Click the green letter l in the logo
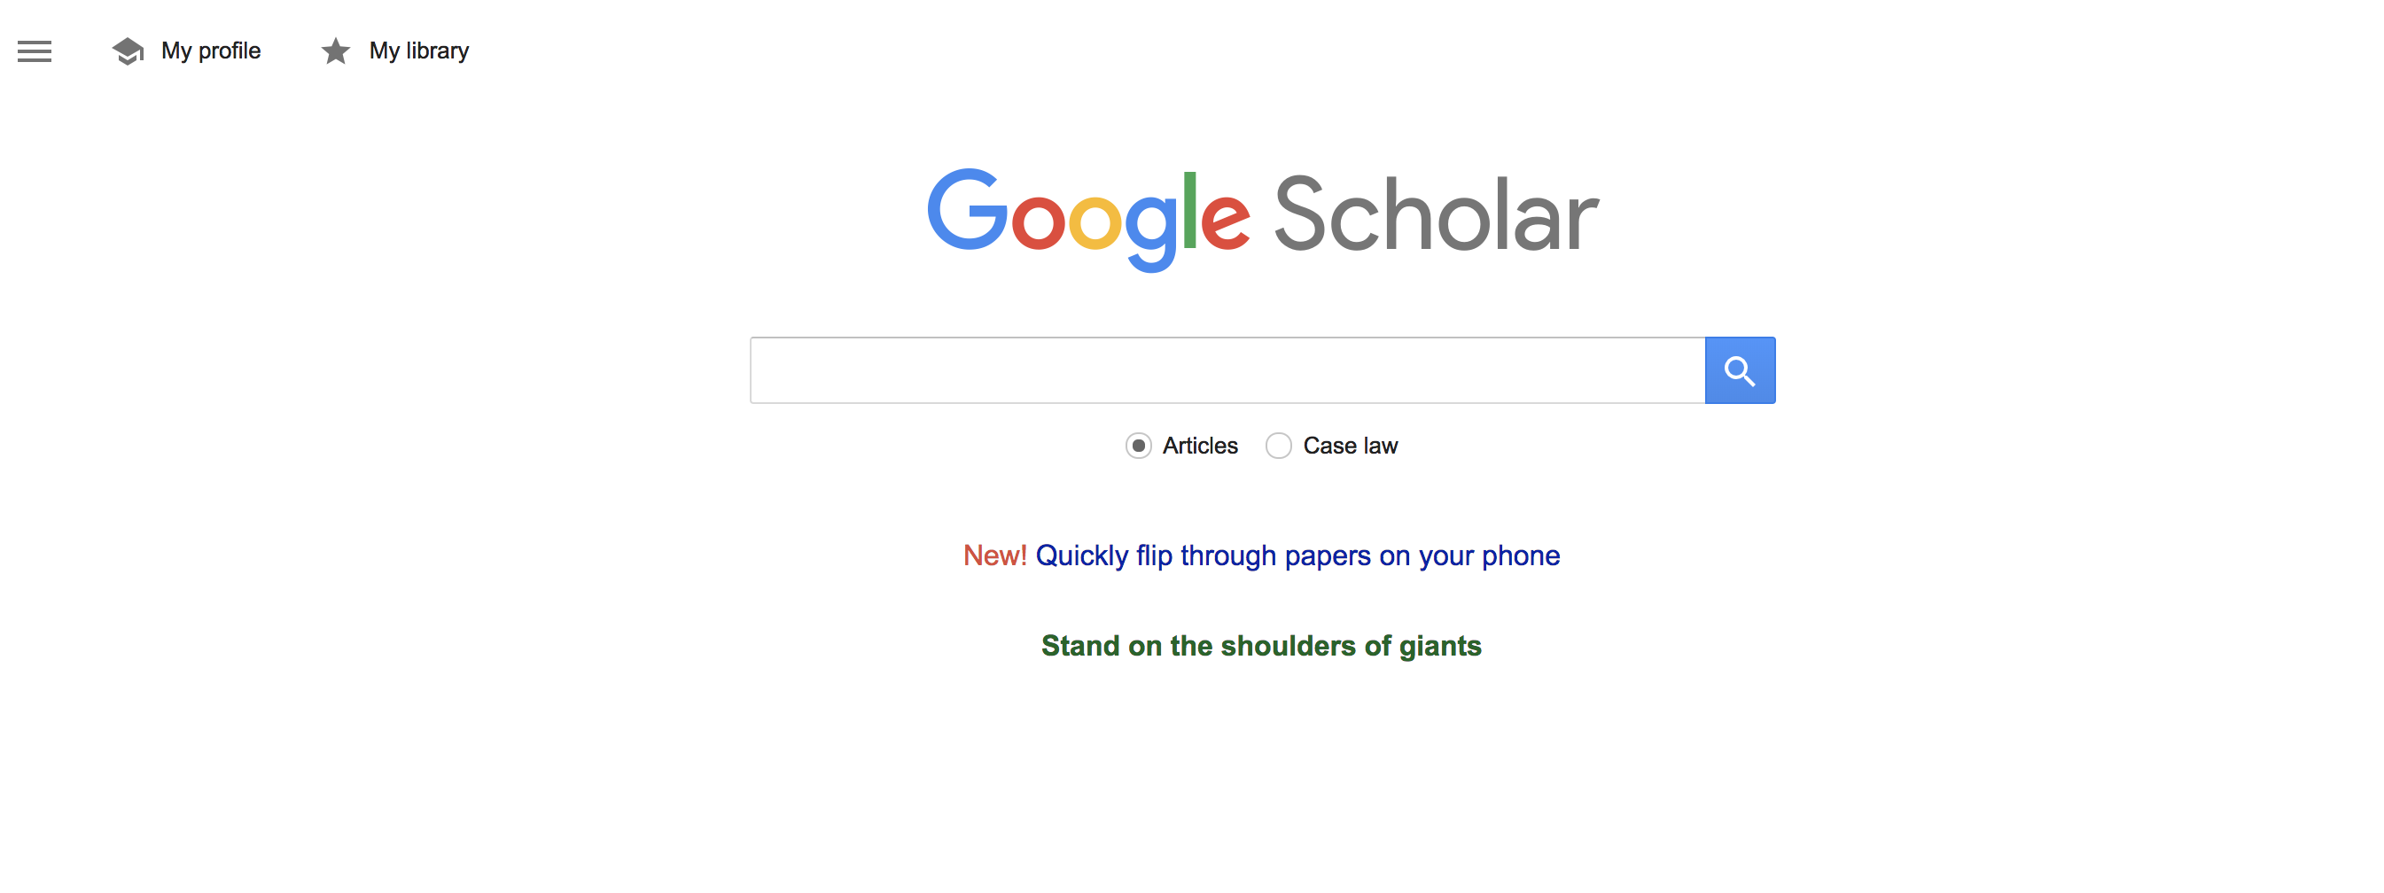The width and height of the screenshot is (2384, 893). point(1189,210)
